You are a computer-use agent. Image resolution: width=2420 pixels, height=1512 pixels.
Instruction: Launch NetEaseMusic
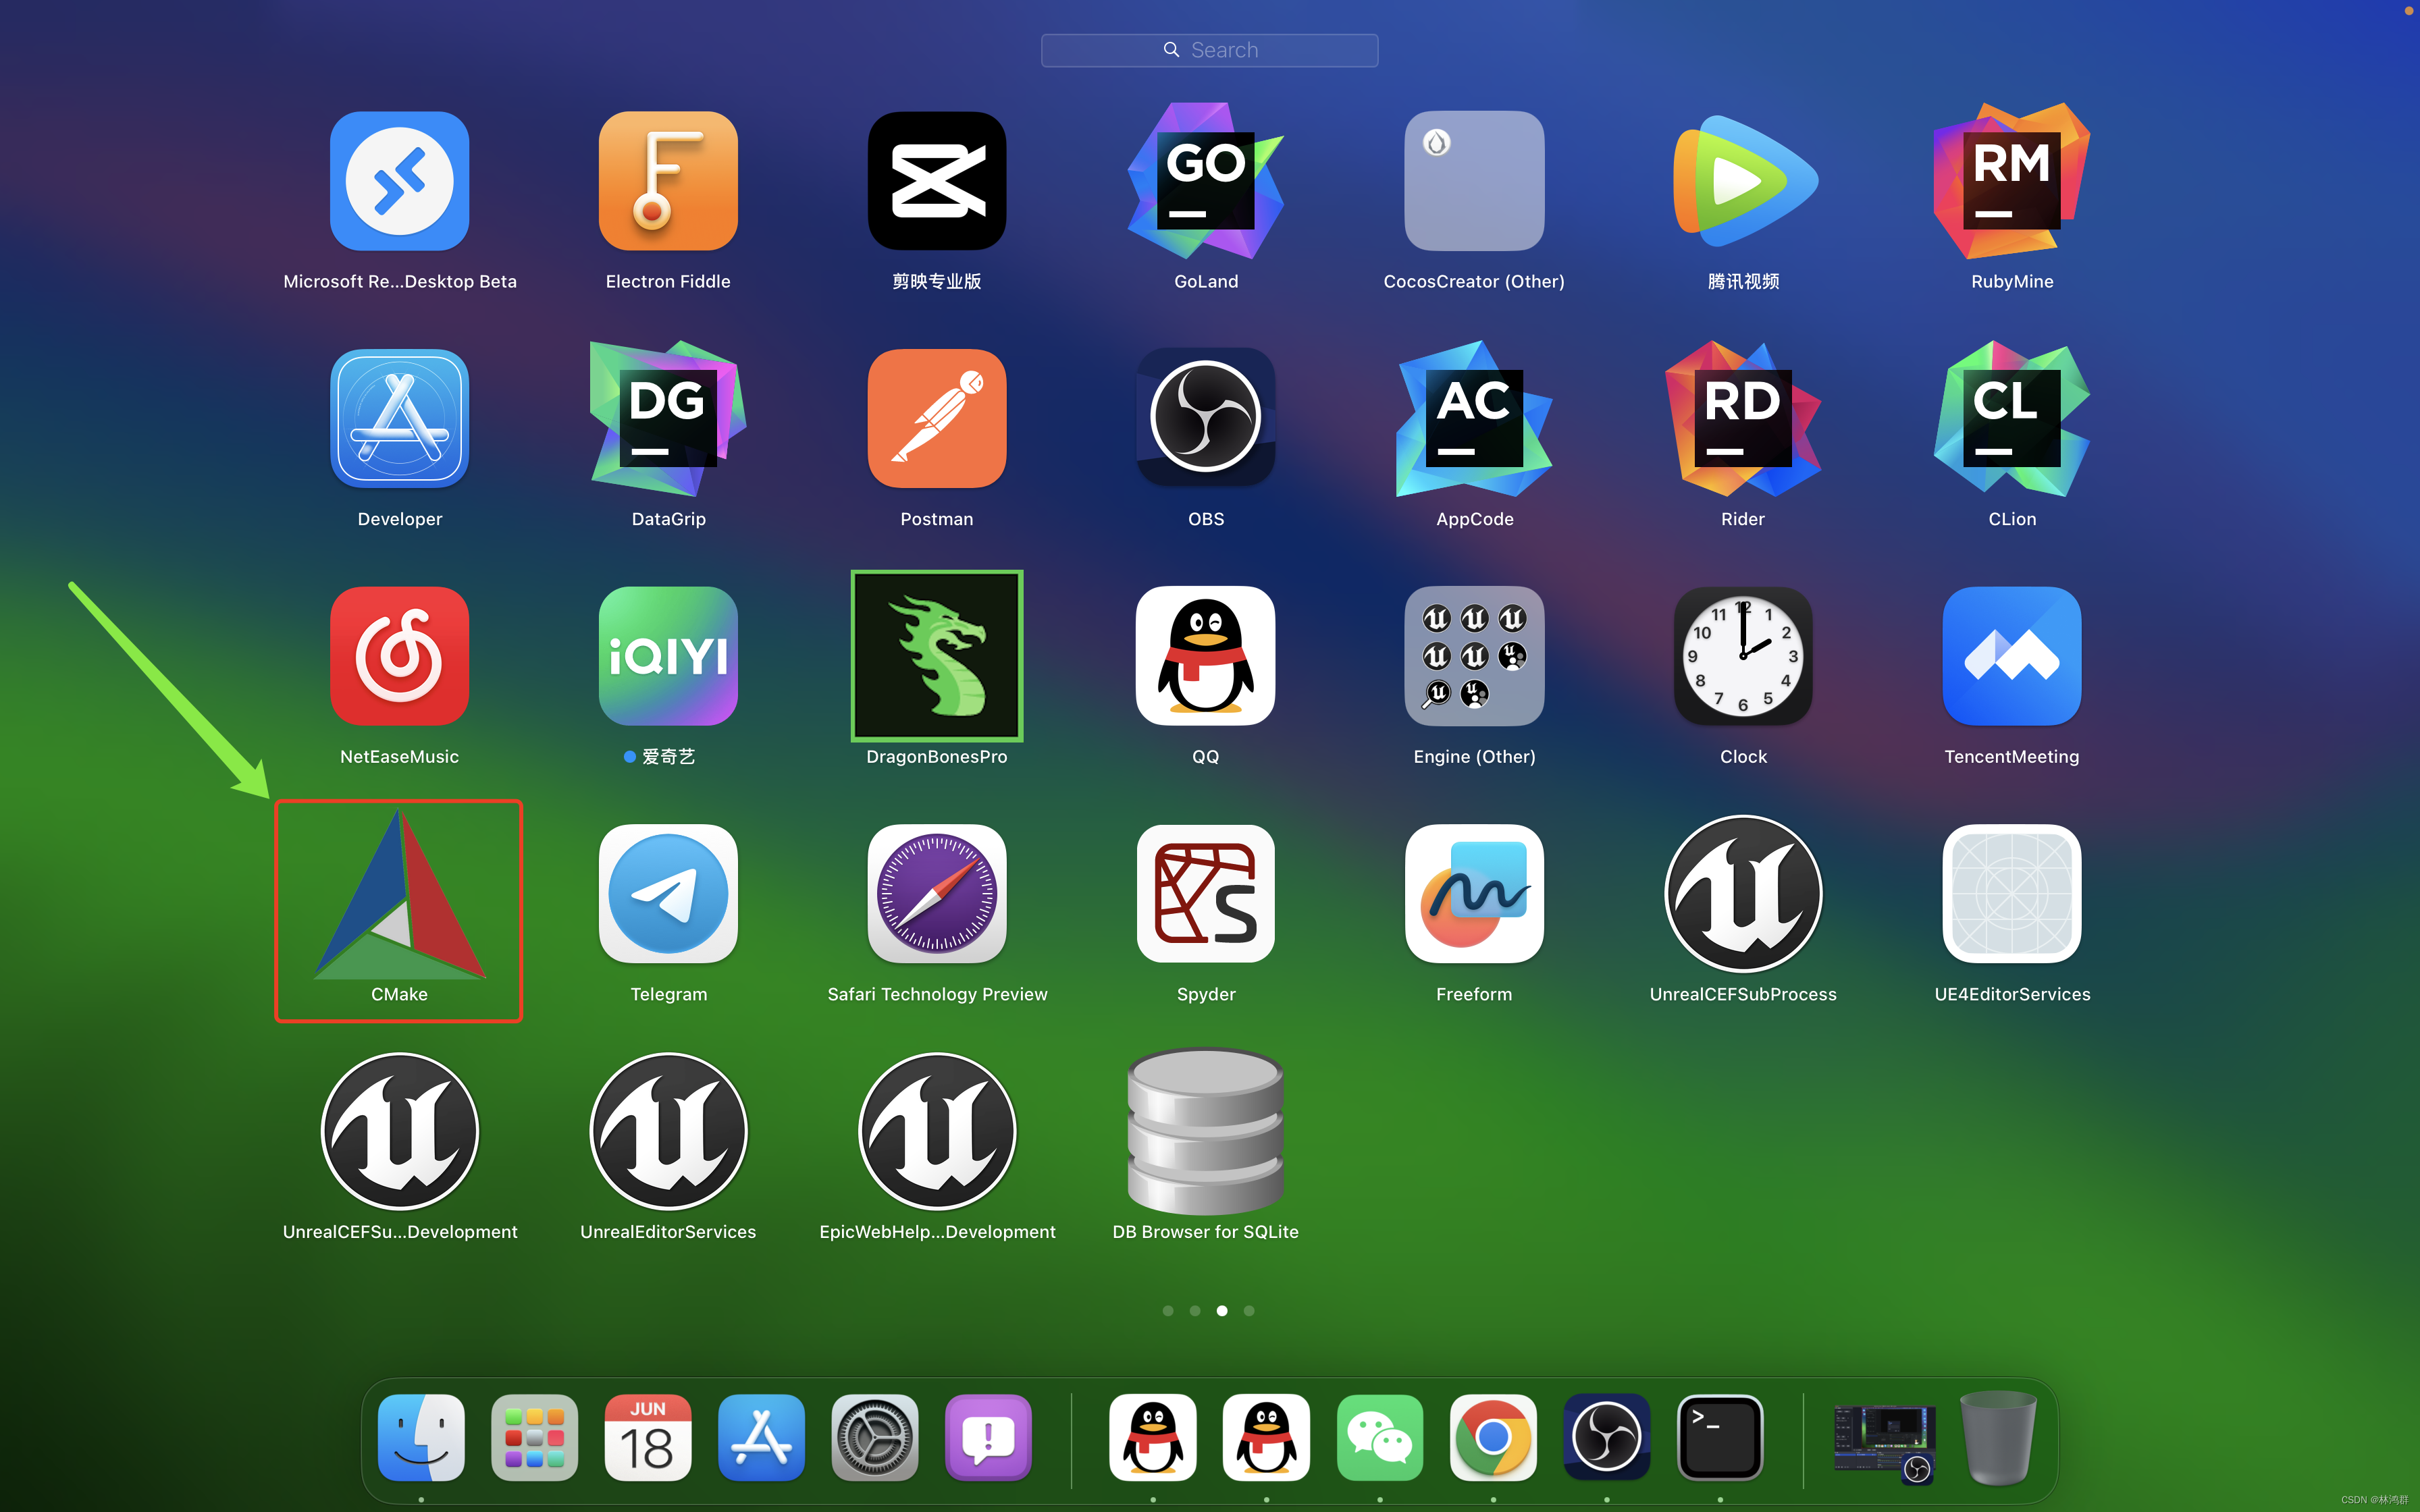click(x=399, y=656)
